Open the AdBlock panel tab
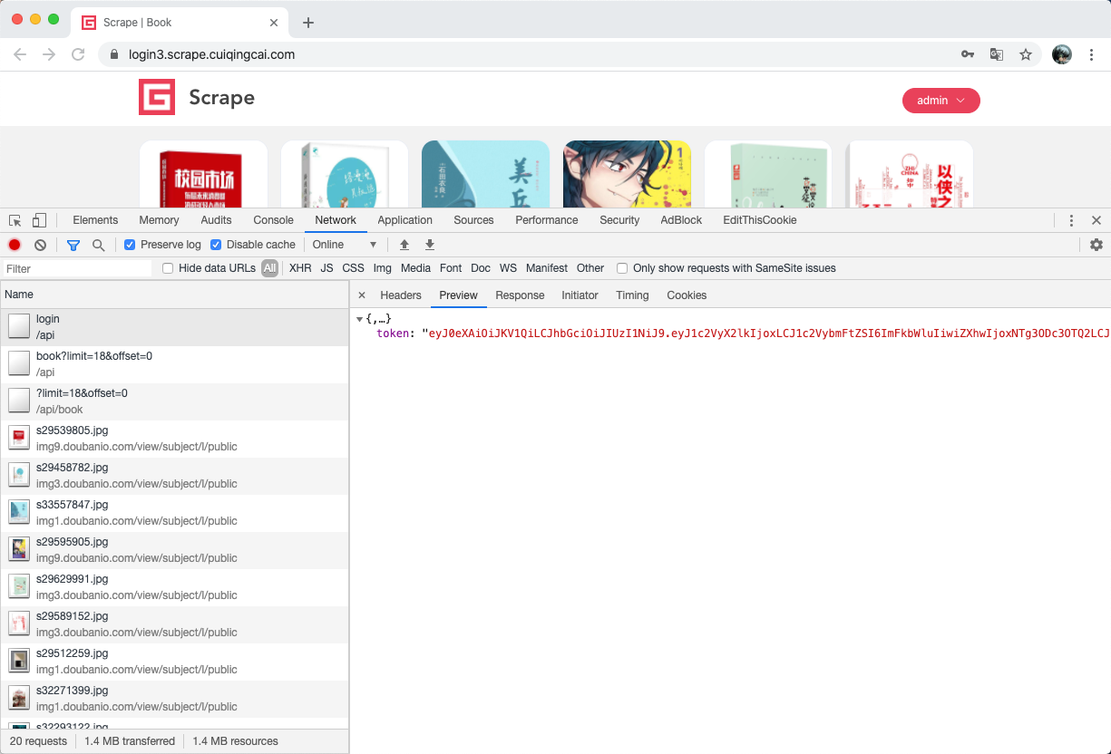Viewport: 1111px width, 754px height. pyautogui.click(x=681, y=220)
